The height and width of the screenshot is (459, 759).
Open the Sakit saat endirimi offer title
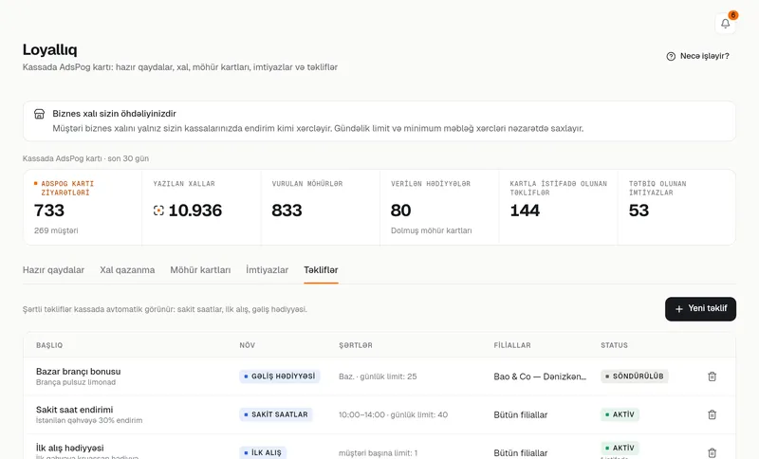point(75,410)
